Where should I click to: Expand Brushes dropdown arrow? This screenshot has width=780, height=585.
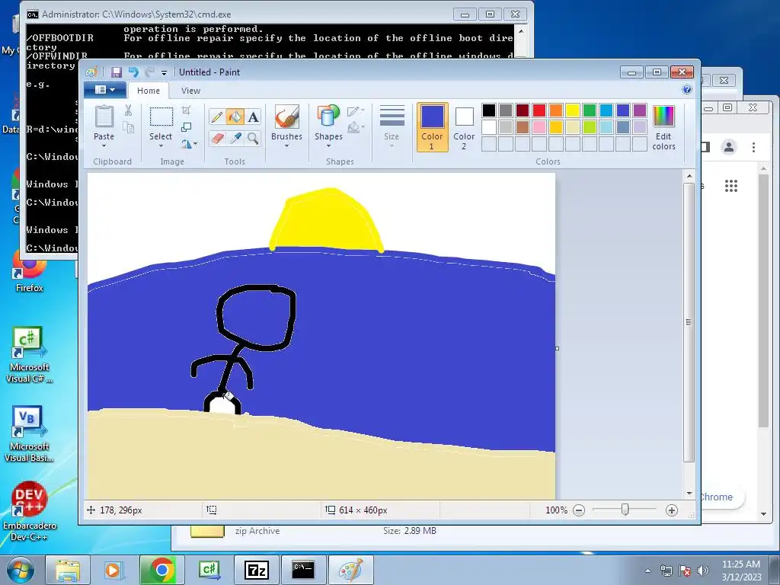tap(287, 145)
